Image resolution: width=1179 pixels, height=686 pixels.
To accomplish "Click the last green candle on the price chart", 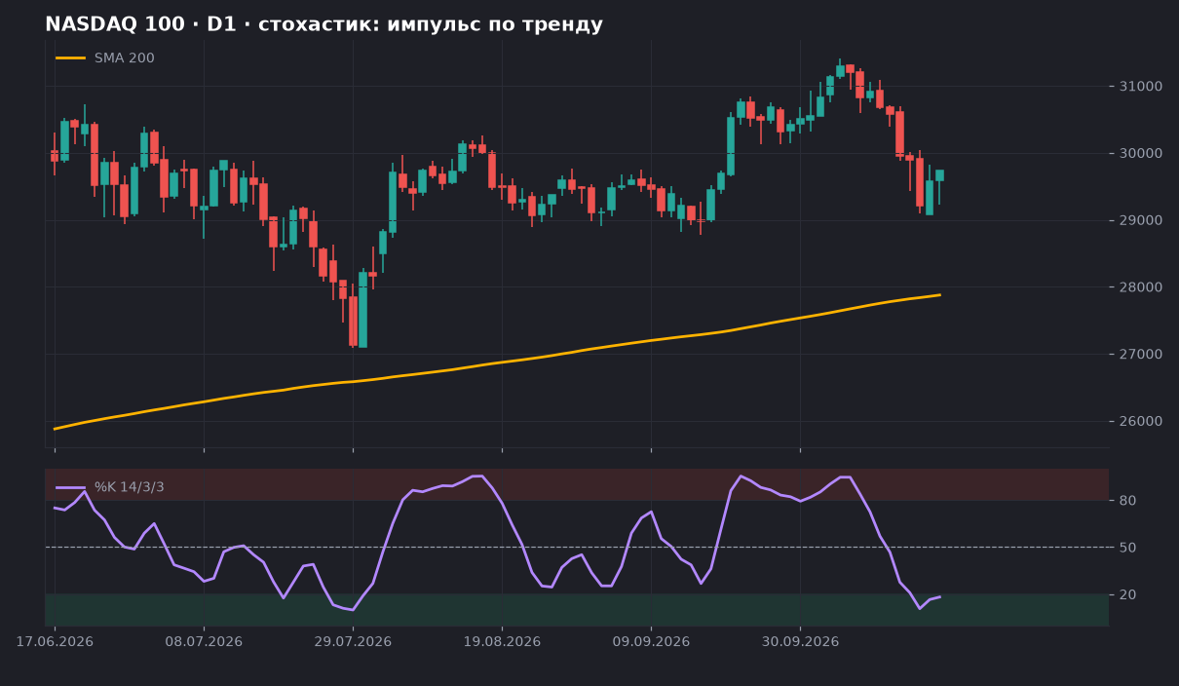I will pos(939,175).
